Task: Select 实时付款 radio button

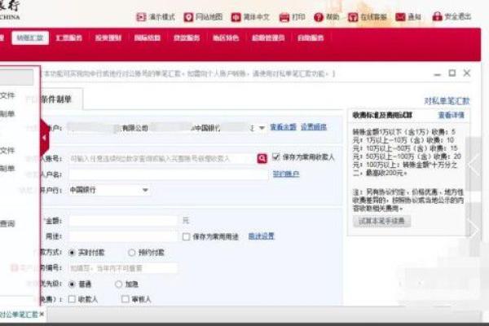Action: [72, 253]
